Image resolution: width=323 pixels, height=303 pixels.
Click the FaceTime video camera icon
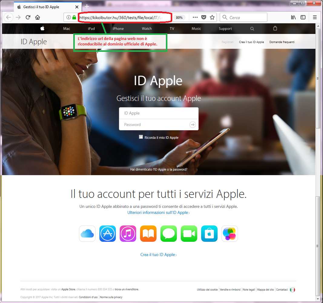(x=189, y=234)
